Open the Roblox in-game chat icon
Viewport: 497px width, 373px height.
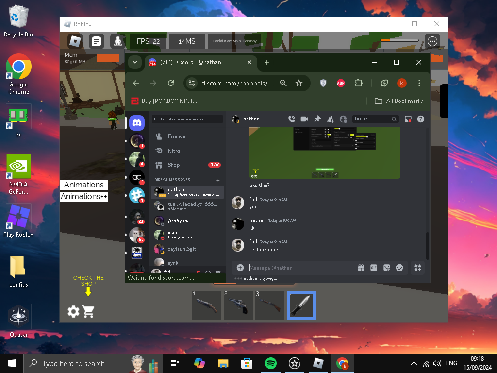tap(97, 41)
